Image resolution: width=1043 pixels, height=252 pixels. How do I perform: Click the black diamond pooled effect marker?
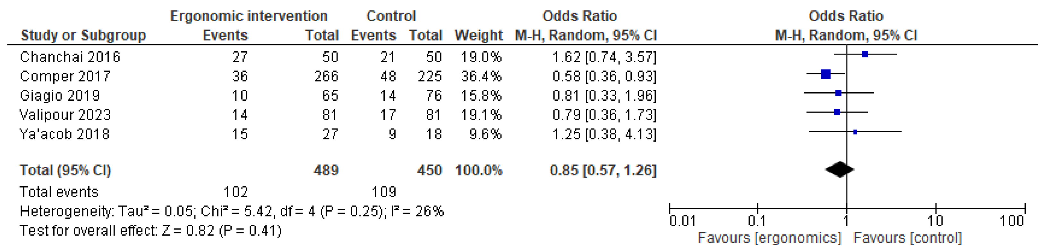point(839,170)
